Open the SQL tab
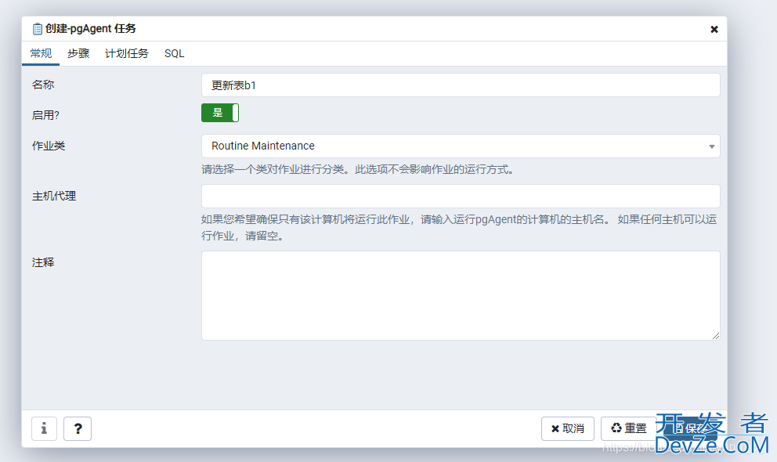 coord(175,53)
